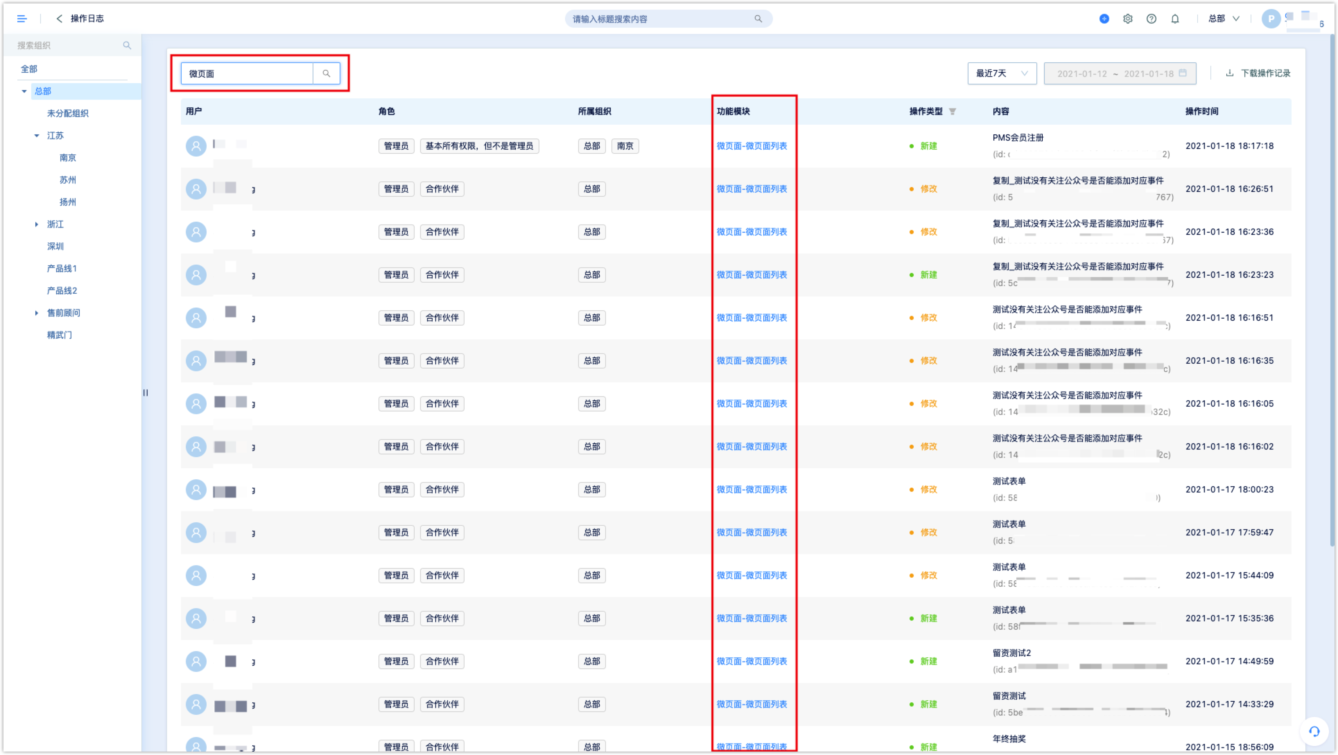The image size is (1338, 755).
Task: Select 苏州 in the organization tree
Action: [68, 180]
